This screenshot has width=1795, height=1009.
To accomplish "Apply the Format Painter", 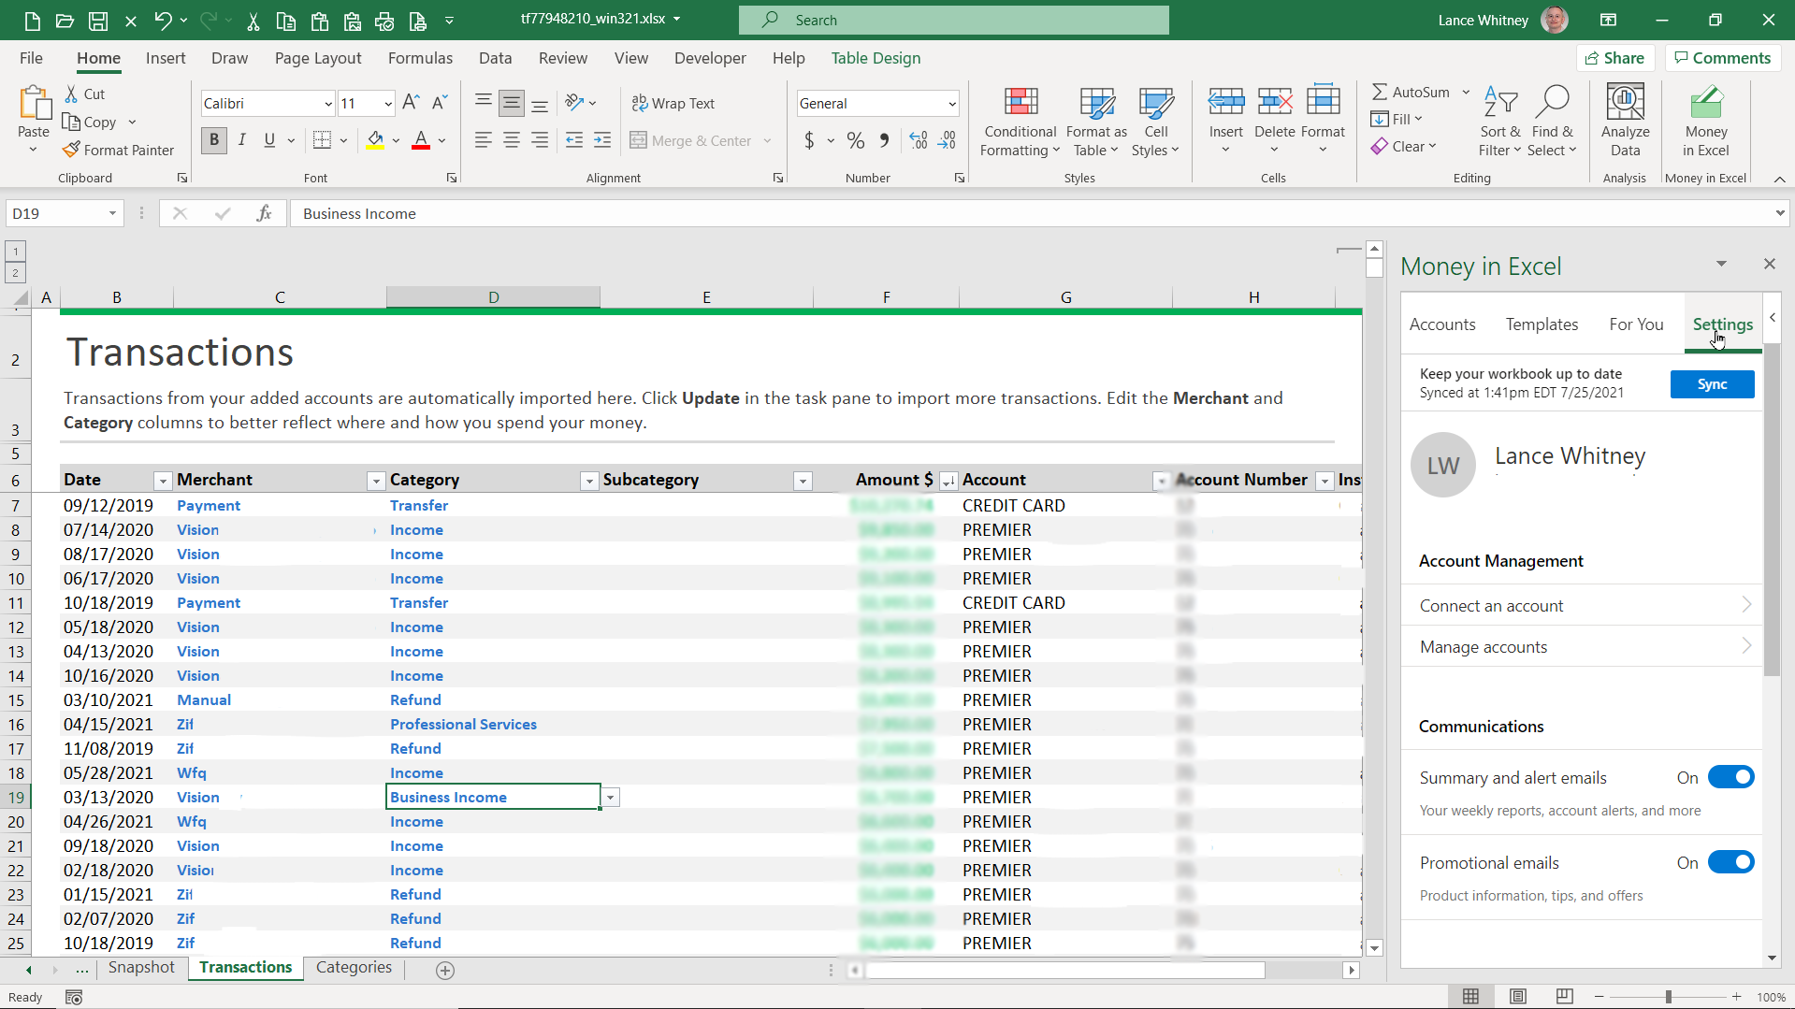I will click(119, 150).
